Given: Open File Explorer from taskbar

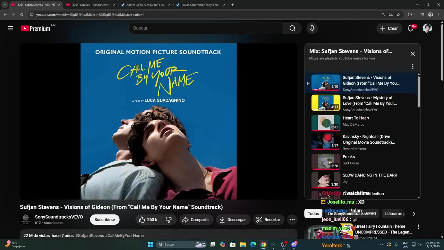Looking at the screenshot, I should pos(243,244).
